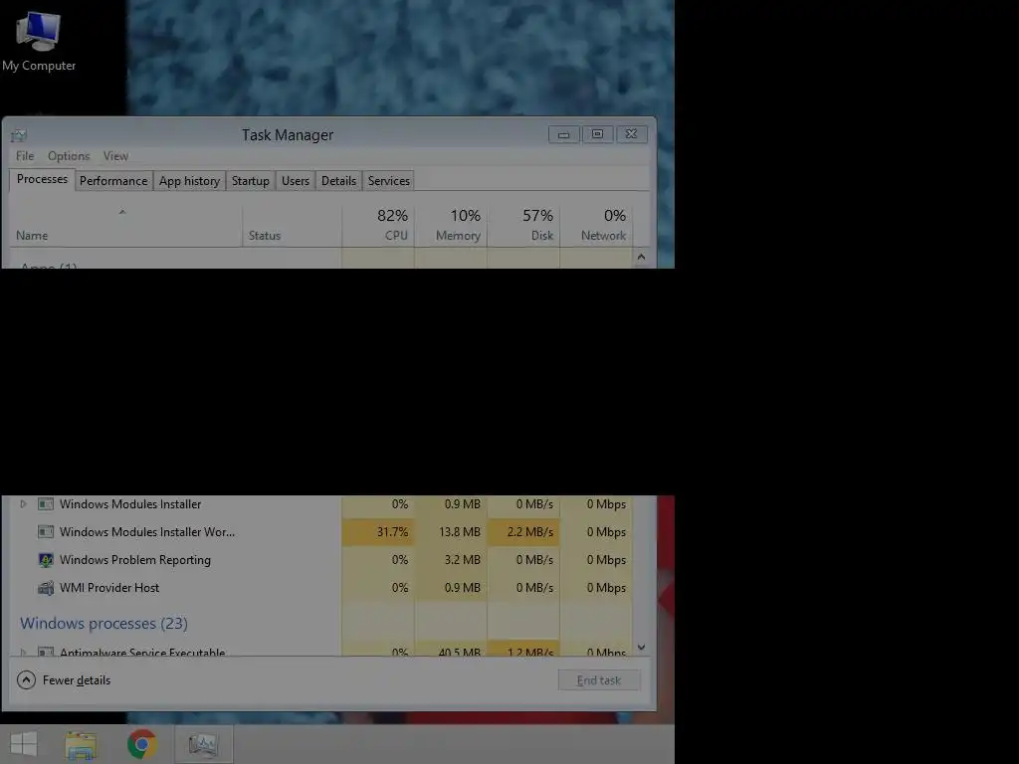Switch to the Details tab

pos(338,181)
